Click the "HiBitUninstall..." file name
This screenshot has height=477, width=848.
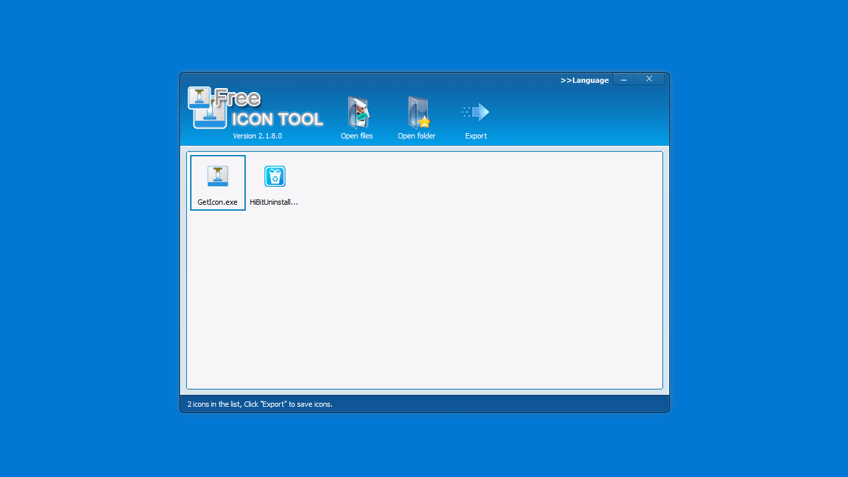[274, 202]
